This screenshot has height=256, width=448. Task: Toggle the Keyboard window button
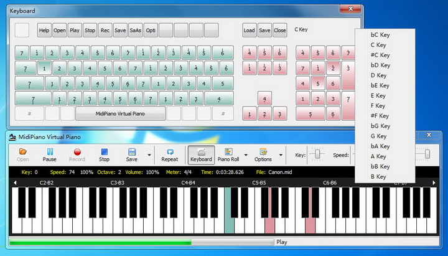(x=200, y=154)
